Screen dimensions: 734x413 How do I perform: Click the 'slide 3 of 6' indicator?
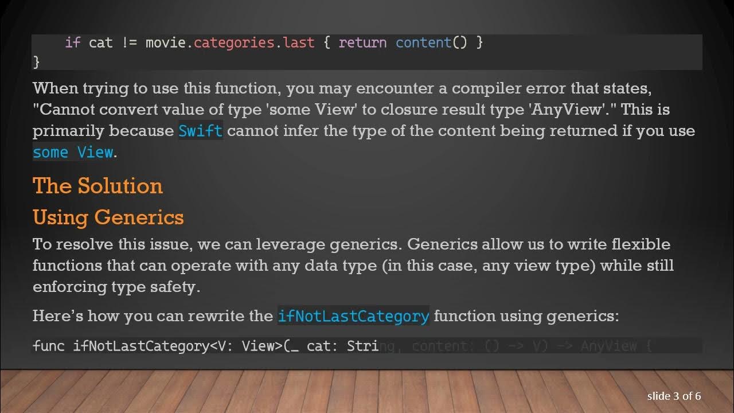click(674, 396)
